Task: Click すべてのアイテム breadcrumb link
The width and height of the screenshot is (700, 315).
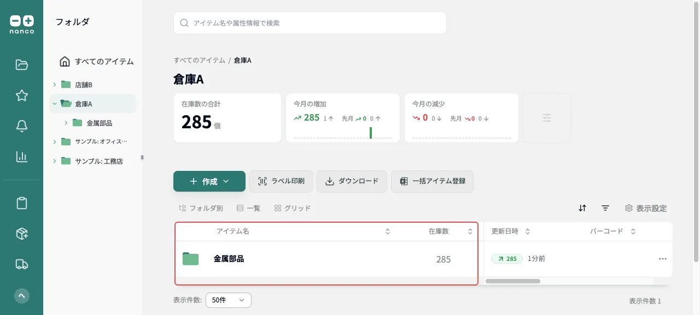Action: pyautogui.click(x=200, y=60)
